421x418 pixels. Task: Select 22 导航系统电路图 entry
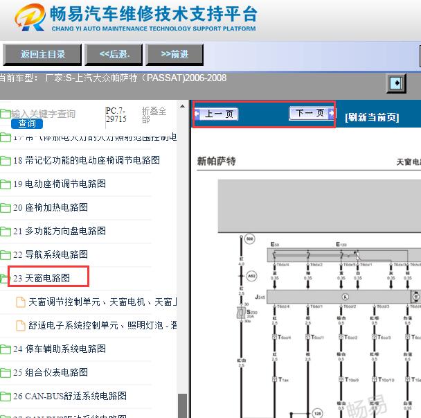pyautogui.click(x=51, y=254)
